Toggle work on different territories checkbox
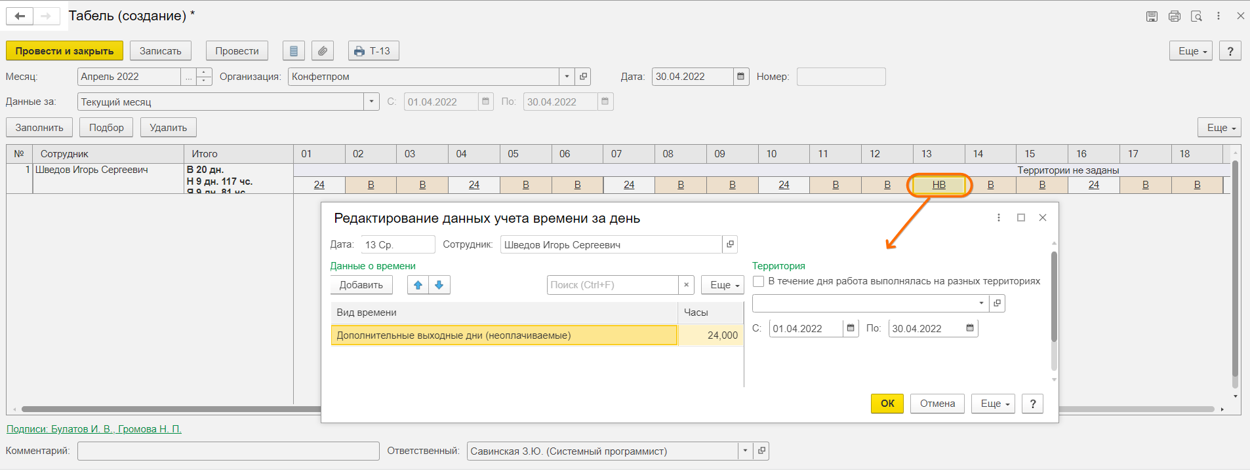Screen dimensions: 1250x473 [759, 281]
